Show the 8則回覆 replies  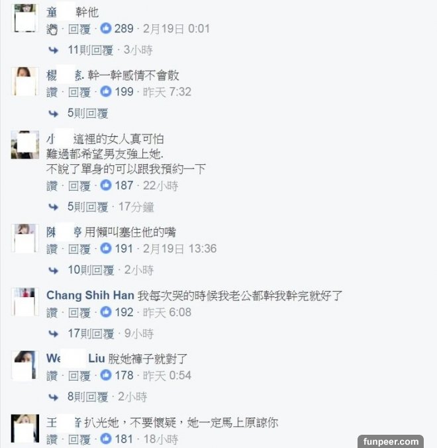pyautogui.click(x=87, y=397)
